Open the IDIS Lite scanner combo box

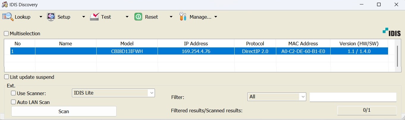point(113,93)
